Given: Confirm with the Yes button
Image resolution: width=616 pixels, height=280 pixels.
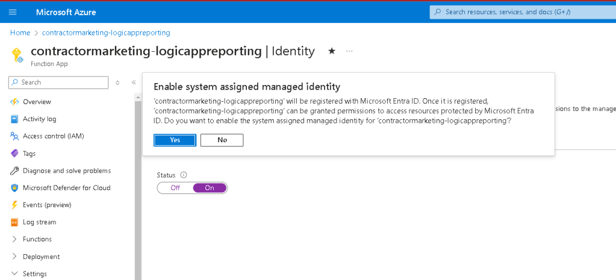Looking at the screenshot, I should (175, 140).
